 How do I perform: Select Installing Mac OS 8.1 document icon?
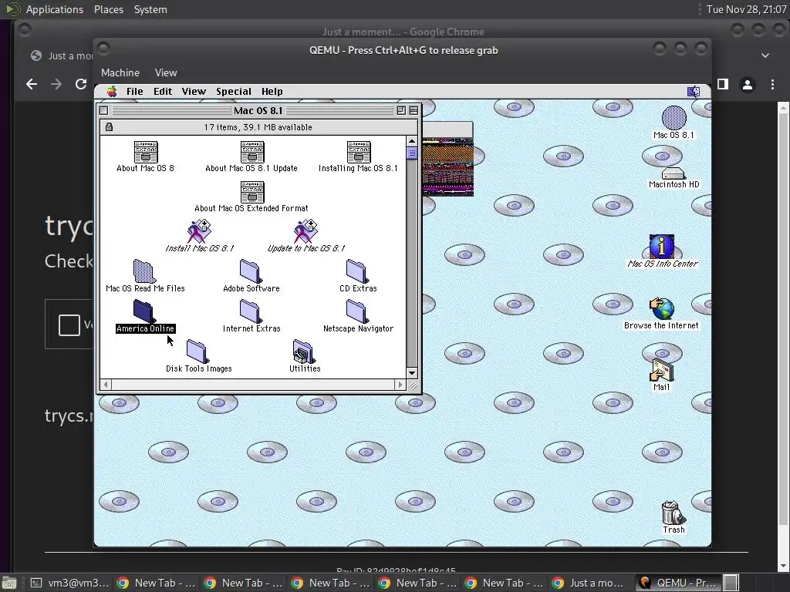(x=359, y=152)
